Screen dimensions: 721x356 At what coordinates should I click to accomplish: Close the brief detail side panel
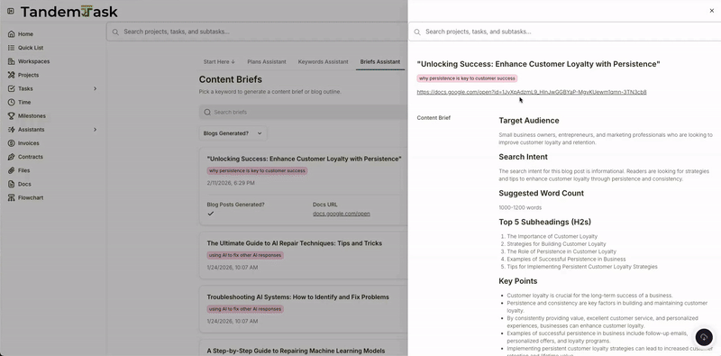(711, 11)
